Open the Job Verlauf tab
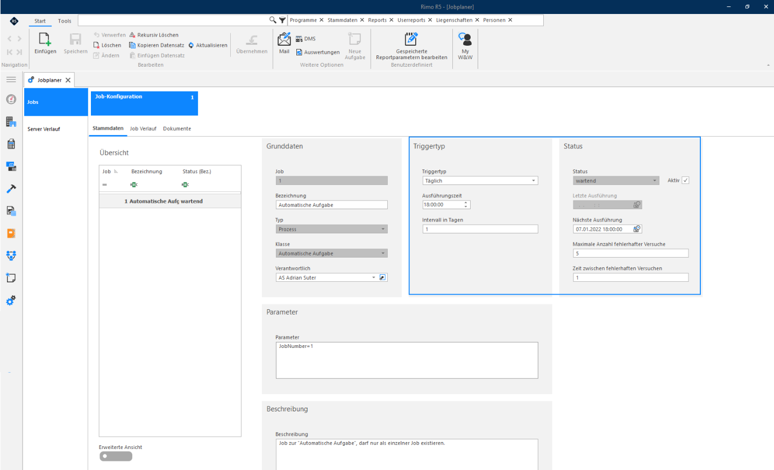The height and width of the screenshot is (470, 774). pos(143,129)
